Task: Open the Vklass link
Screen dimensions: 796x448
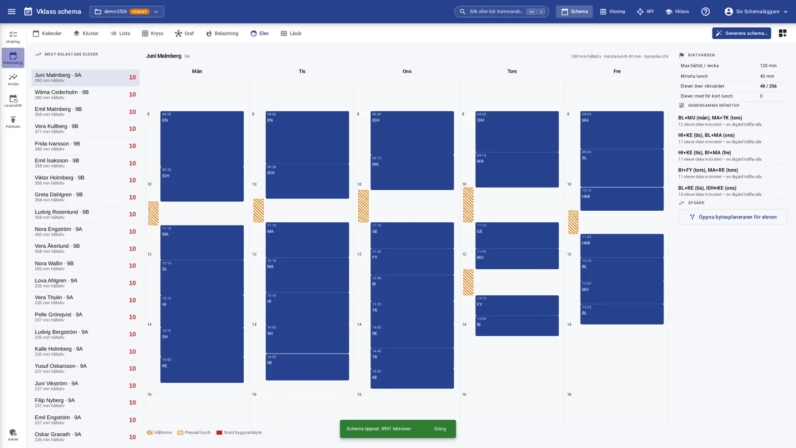Action: pos(677,12)
